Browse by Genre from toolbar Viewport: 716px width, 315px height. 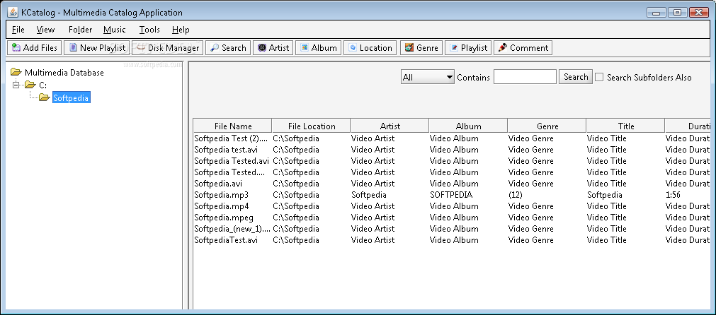[421, 48]
